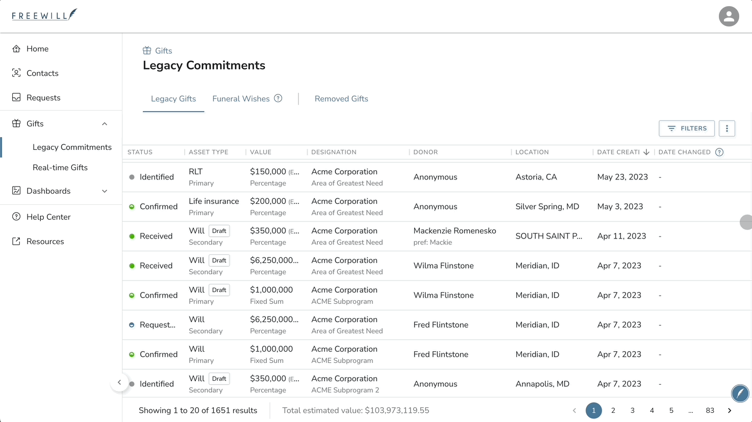The height and width of the screenshot is (422, 752).
Task: Open the Filters button
Action: 687,128
